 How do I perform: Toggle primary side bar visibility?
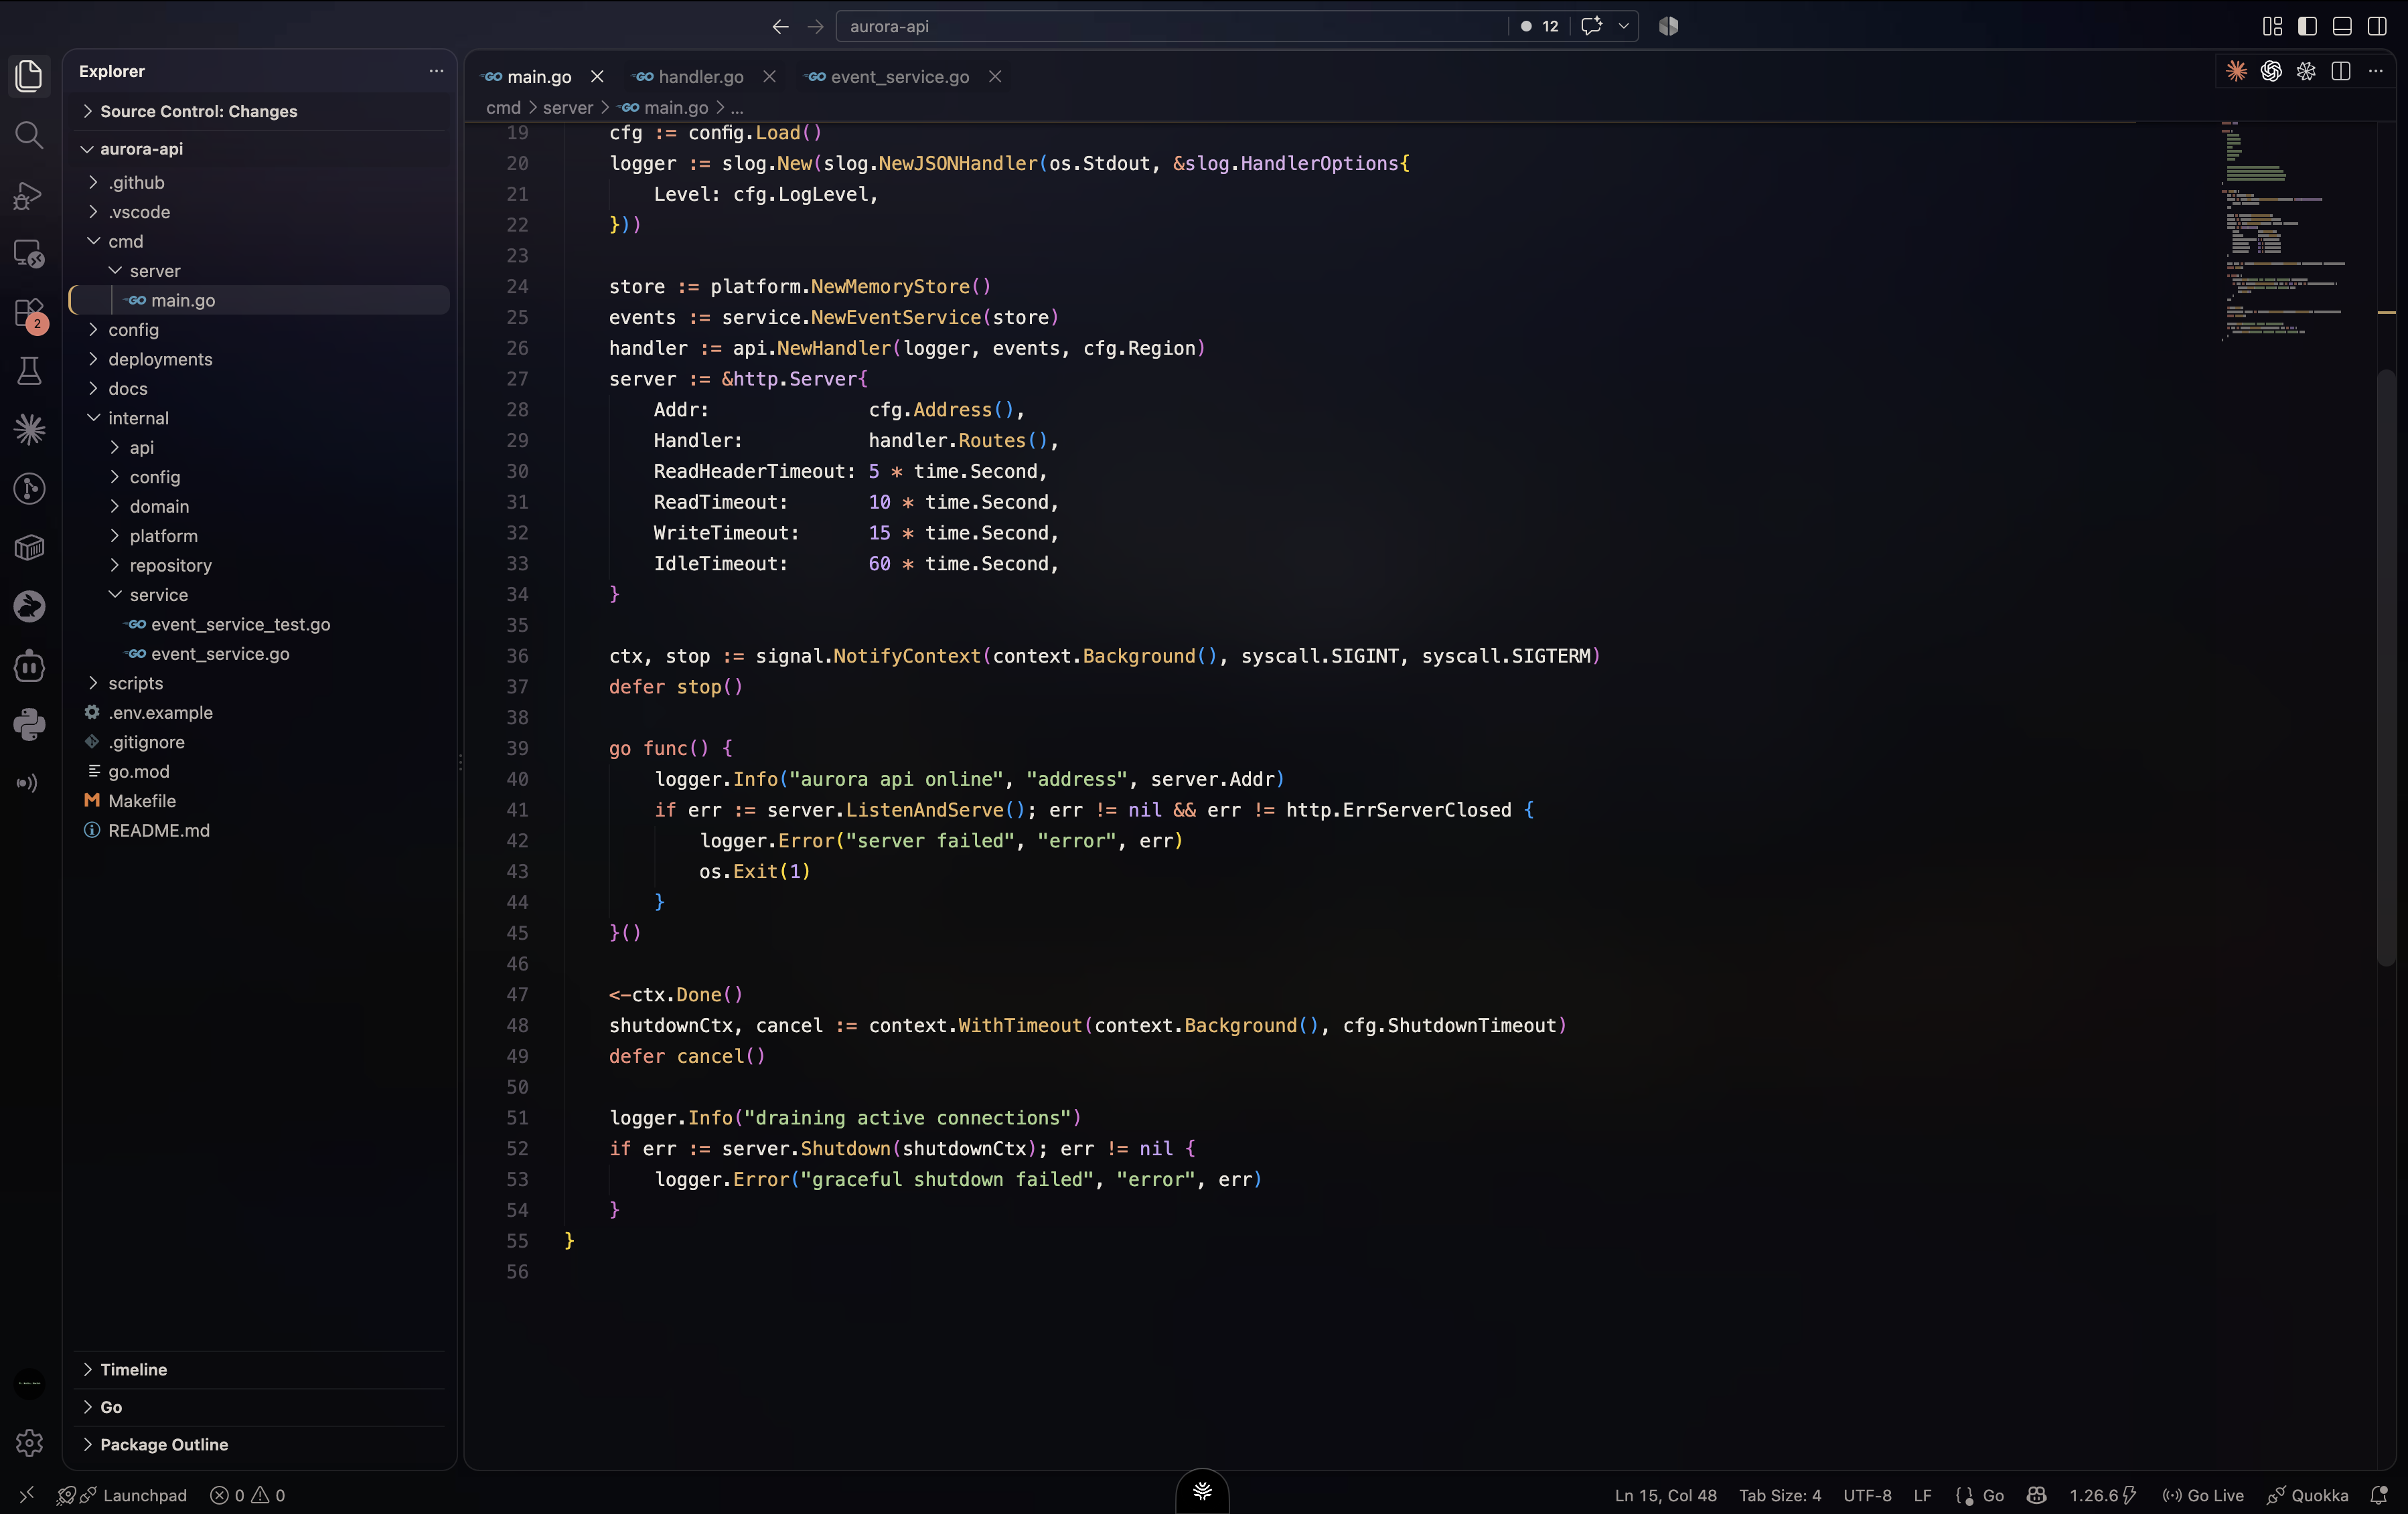coord(2307,26)
